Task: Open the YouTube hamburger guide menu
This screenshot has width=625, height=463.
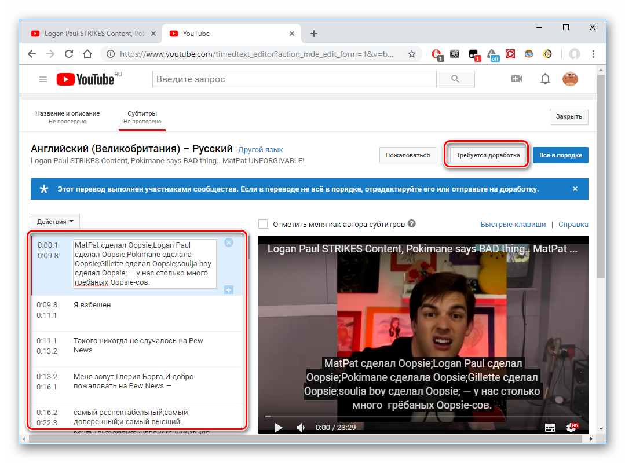Action: (x=43, y=79)
